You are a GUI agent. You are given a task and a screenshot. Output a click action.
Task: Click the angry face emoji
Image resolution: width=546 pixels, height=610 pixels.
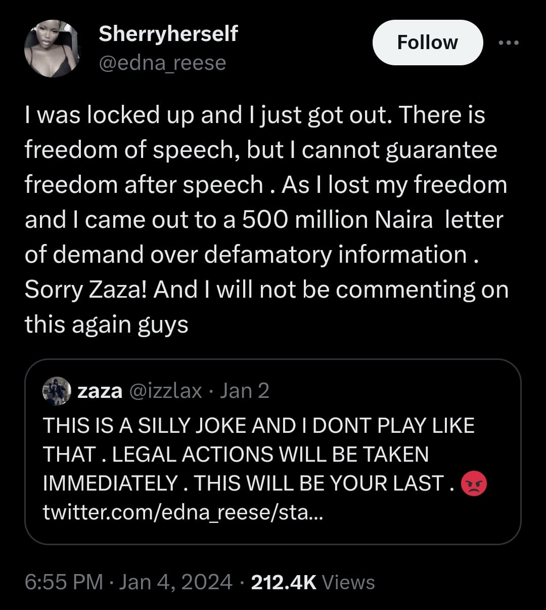pyautogui.click(x=474, y=483)
